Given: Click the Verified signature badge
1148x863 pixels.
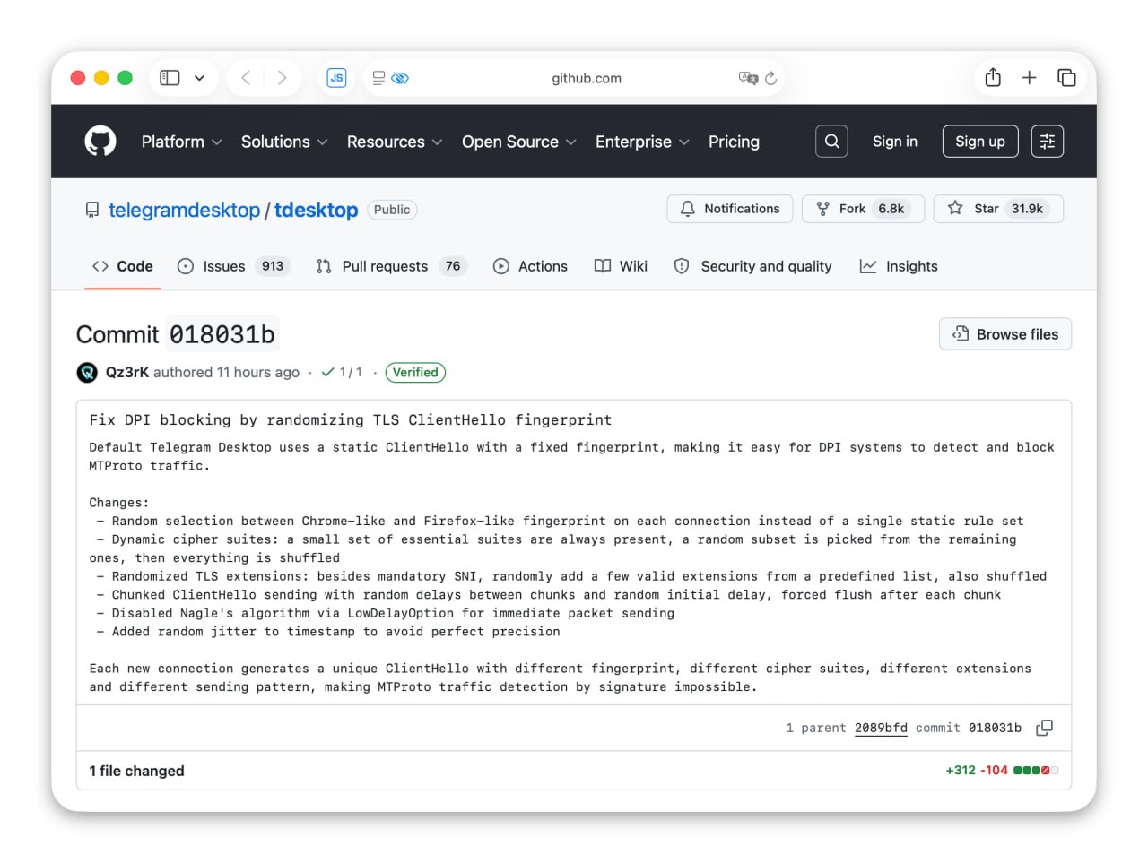Looking at the screenshot, I should tap(415, 373).
